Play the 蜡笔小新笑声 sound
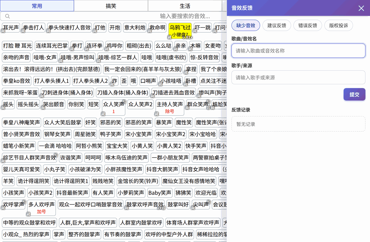The image size is (370, 242). click(x=19, y=146)
